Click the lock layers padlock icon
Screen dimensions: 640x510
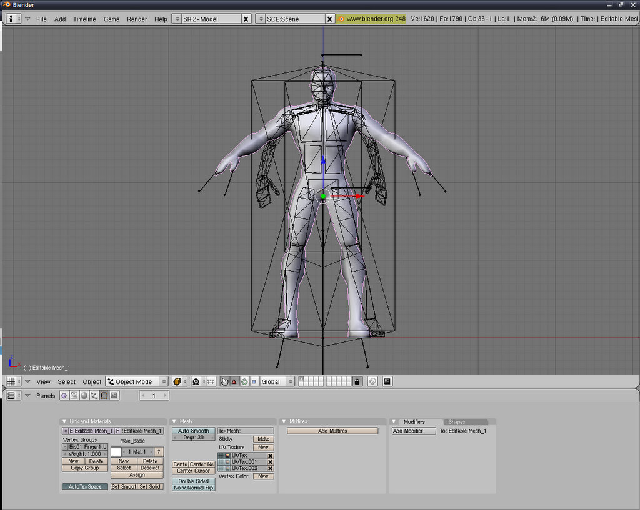[357, 381]
